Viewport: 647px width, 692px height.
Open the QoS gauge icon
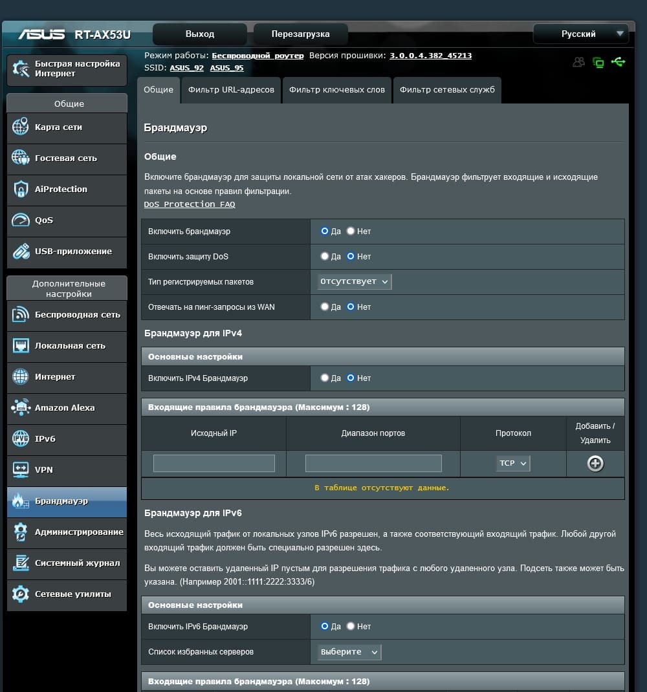point(20,220)
